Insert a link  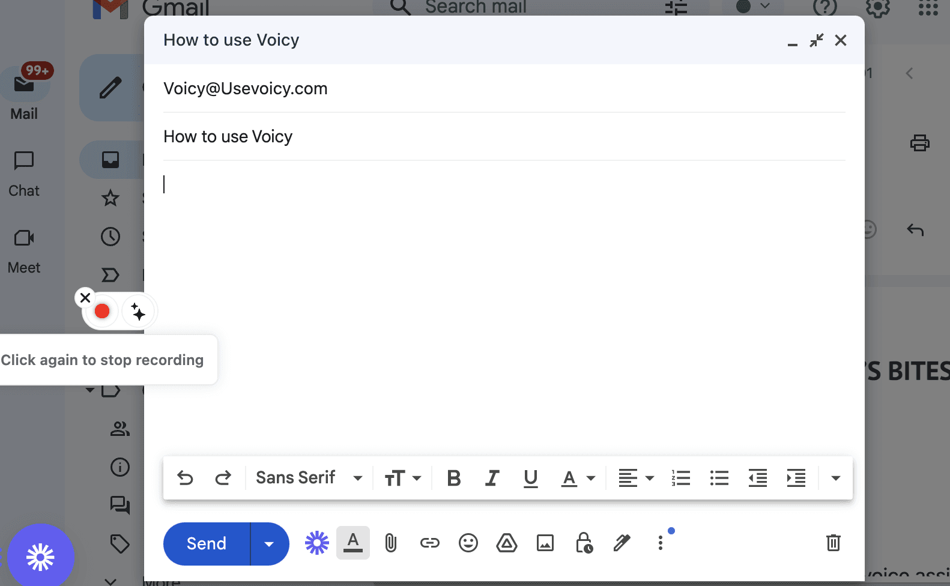point(430,543)
